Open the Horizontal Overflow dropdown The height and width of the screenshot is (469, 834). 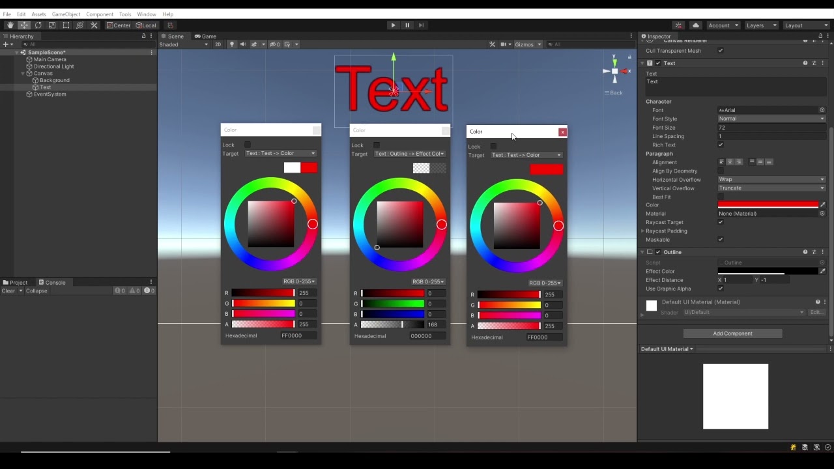pyautogui.click(x=771, y=179)
